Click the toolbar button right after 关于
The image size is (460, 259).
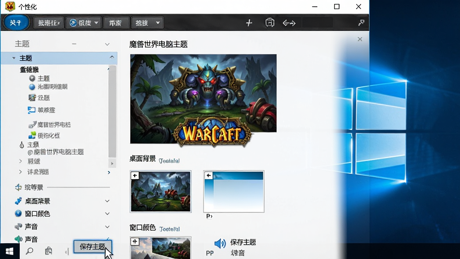coord(49,23)
